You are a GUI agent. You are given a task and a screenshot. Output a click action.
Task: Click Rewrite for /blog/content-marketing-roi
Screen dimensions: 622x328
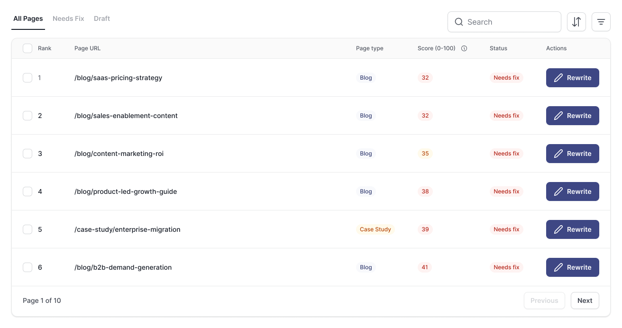573,153
